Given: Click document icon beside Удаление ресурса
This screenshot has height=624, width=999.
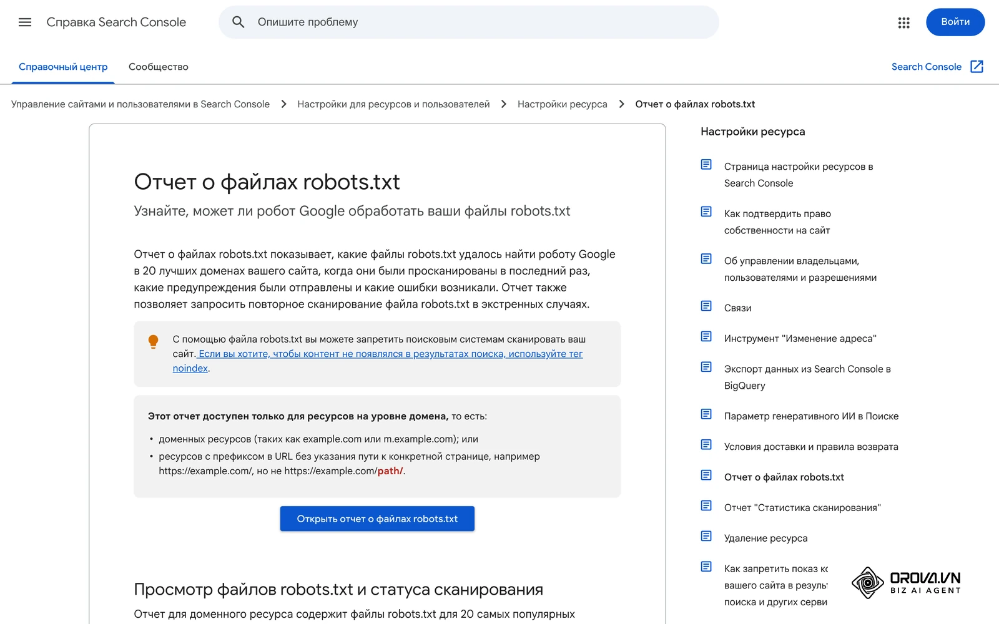Looking at the screenshot, I should point(706,536).
